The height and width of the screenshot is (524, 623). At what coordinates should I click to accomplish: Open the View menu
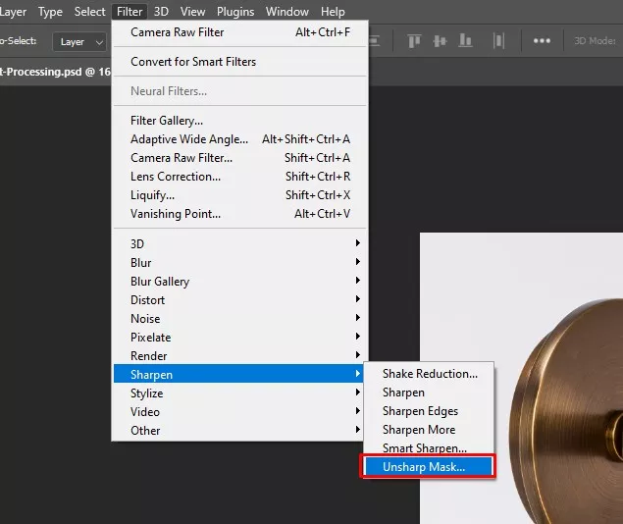[x=192, y=12]
